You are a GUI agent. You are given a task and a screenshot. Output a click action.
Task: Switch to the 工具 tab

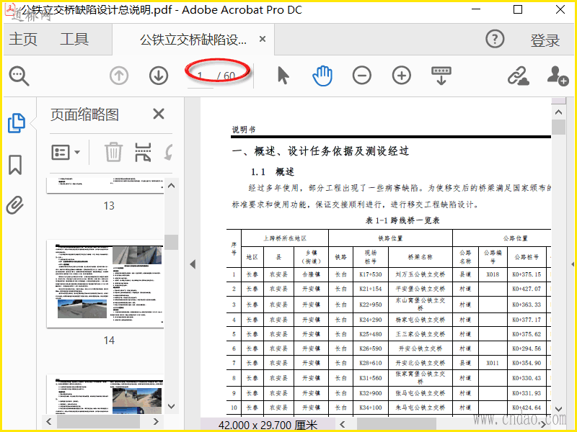tap(74, 39)
